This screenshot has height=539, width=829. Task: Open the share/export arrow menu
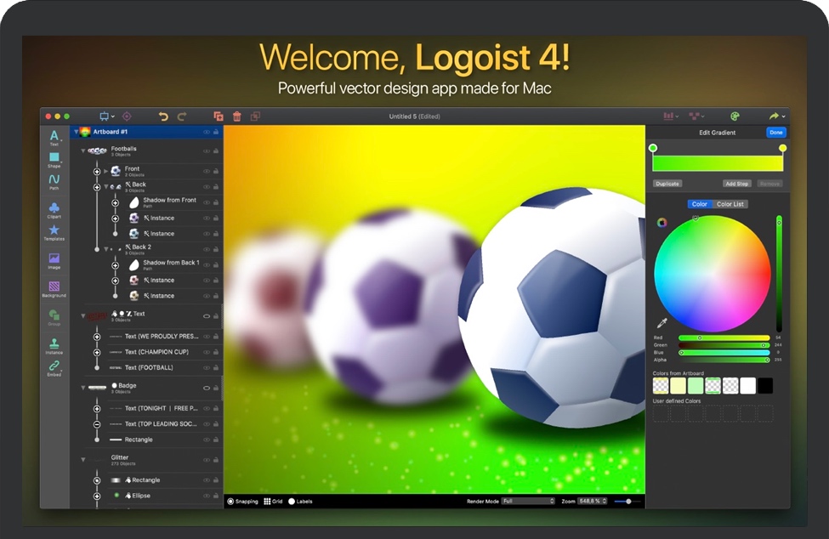(776, 116)
